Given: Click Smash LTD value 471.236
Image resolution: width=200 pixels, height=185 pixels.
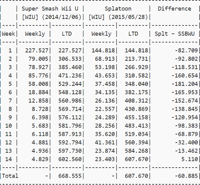Looking at the screenshot, I should 70,76.
